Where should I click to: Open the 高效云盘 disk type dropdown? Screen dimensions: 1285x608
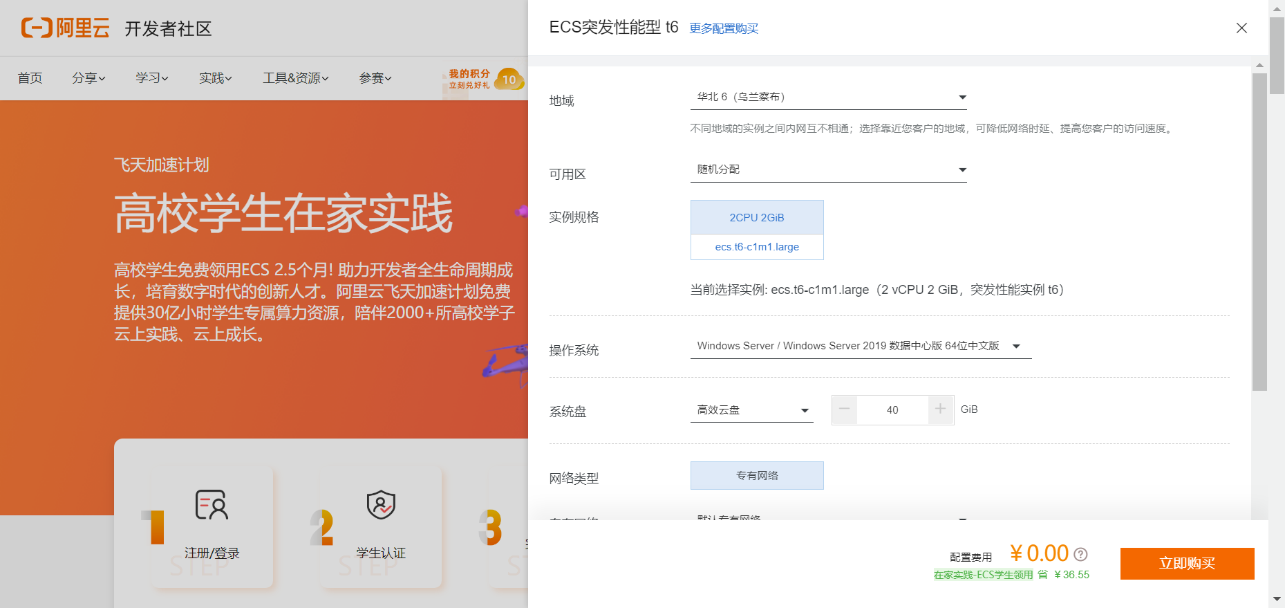point(751,410)
